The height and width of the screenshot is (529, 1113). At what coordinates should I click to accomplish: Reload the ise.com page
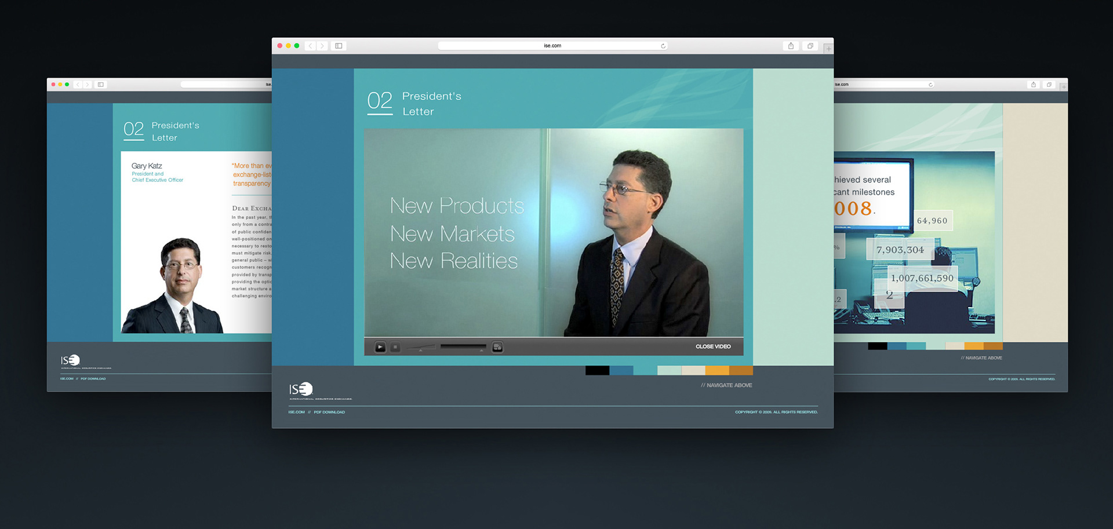pyautogui.click(x=663, y=46)
